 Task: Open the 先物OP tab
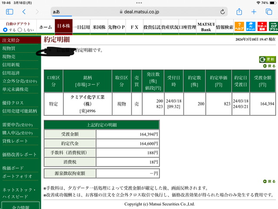pyautogui.click(x=117, y=27)
